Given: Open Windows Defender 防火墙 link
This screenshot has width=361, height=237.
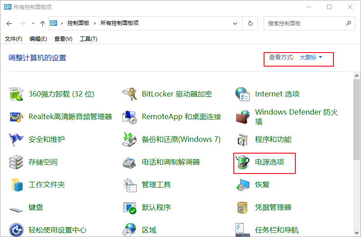Looking at the screenshot, I should (296, 116).
